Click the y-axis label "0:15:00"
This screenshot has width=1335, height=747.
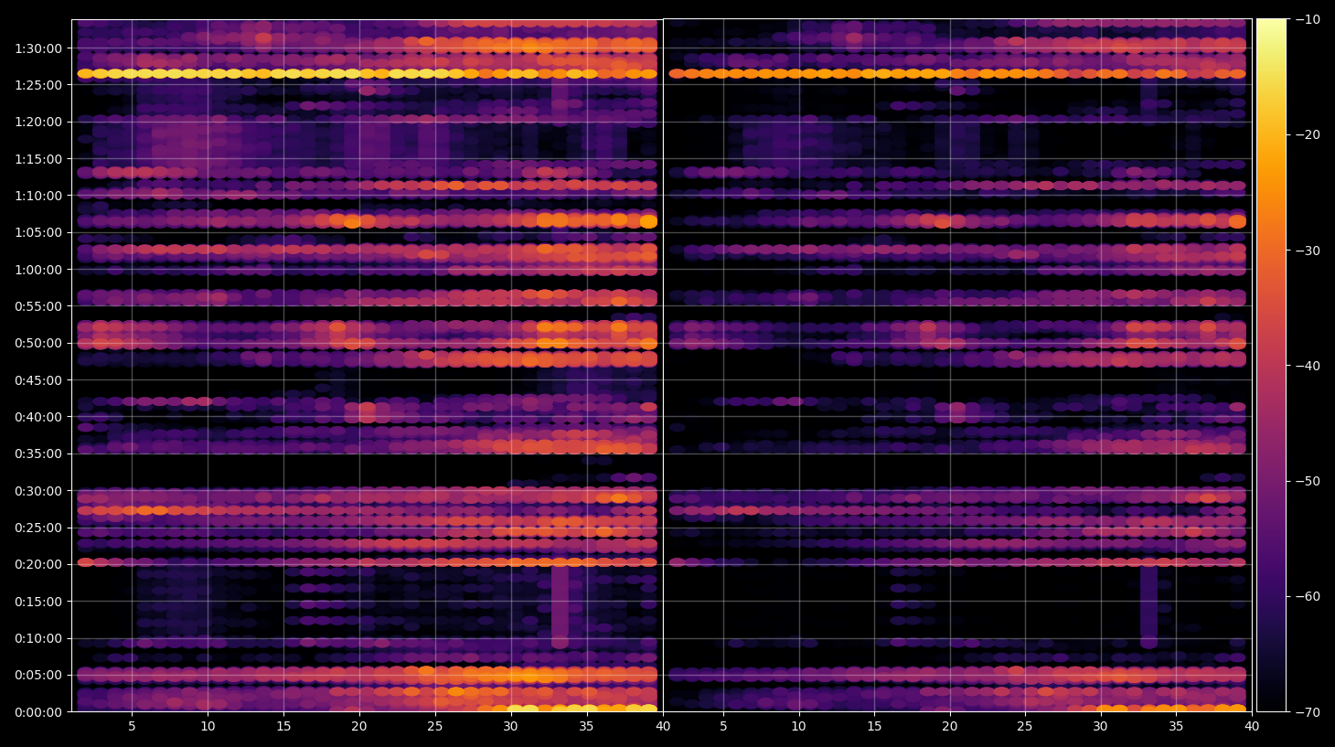click(38, 602)
